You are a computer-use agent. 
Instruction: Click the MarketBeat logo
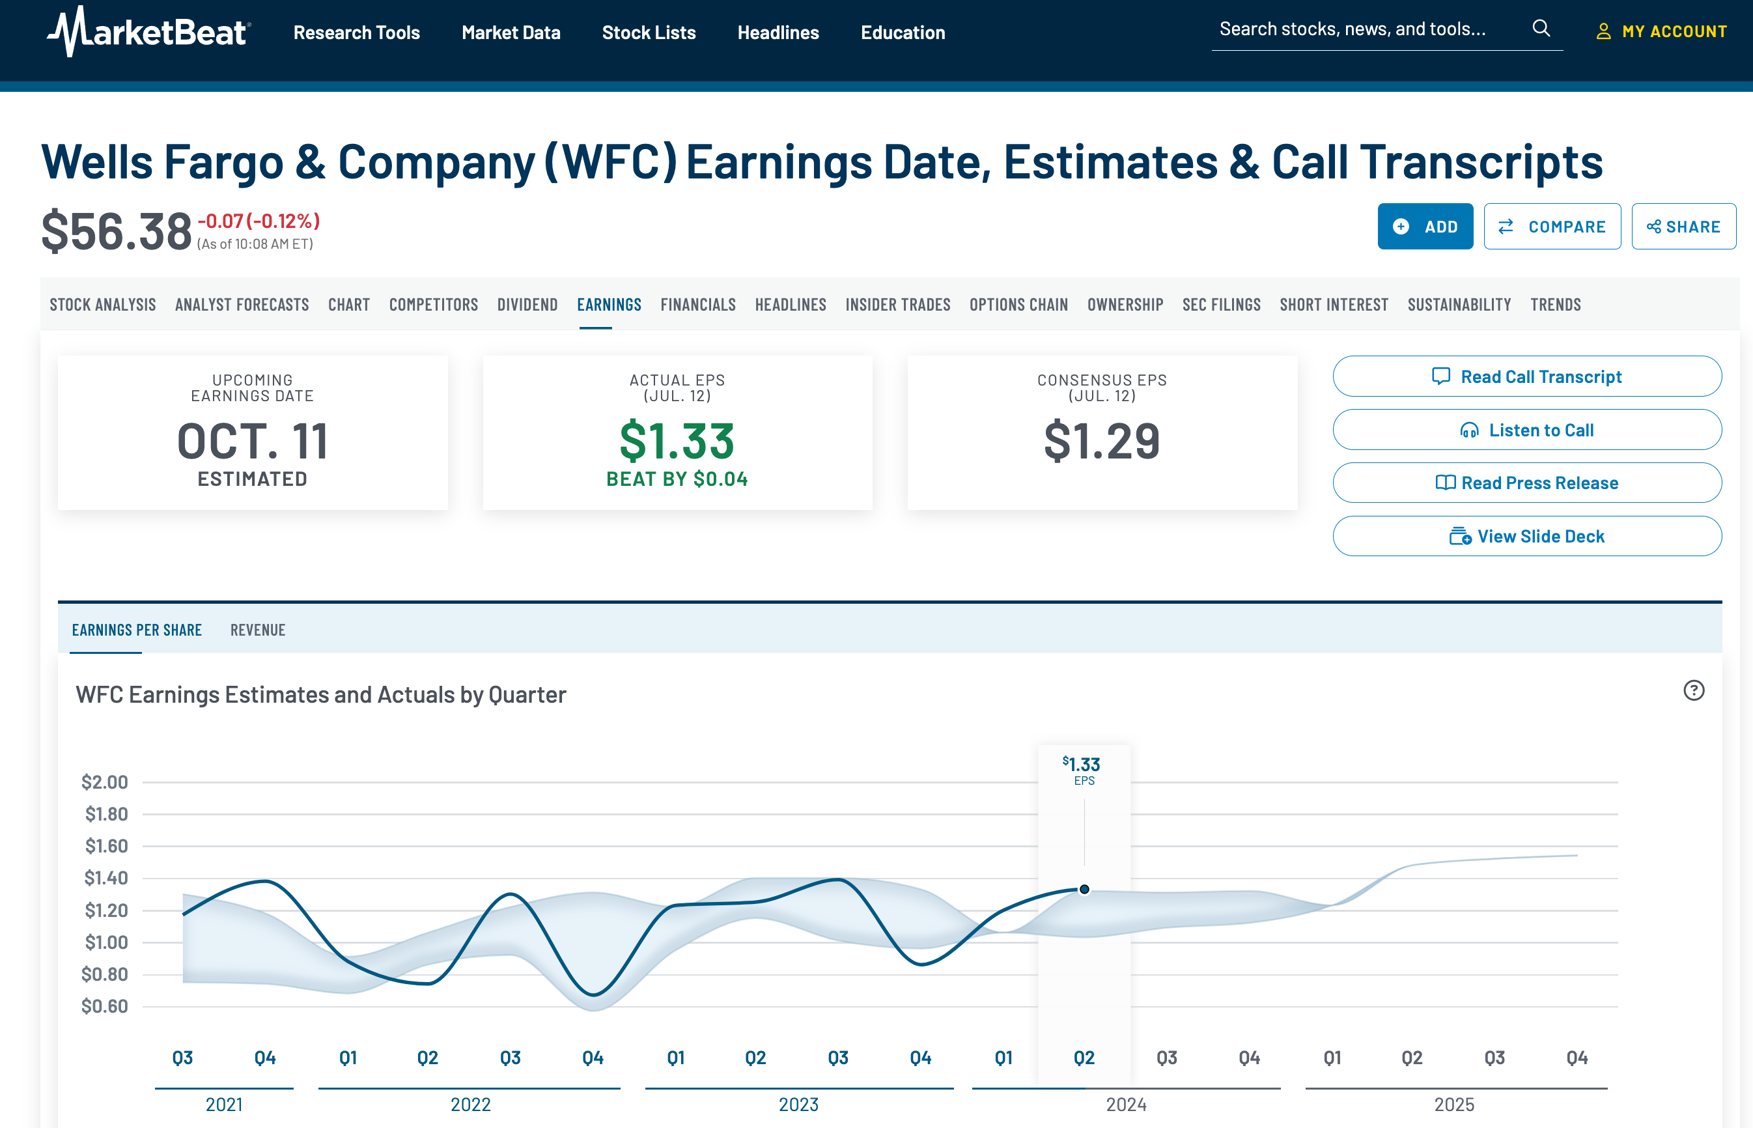(149, 31)
